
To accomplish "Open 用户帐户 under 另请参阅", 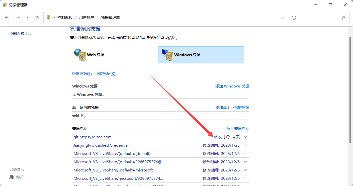I will point(17,177).
